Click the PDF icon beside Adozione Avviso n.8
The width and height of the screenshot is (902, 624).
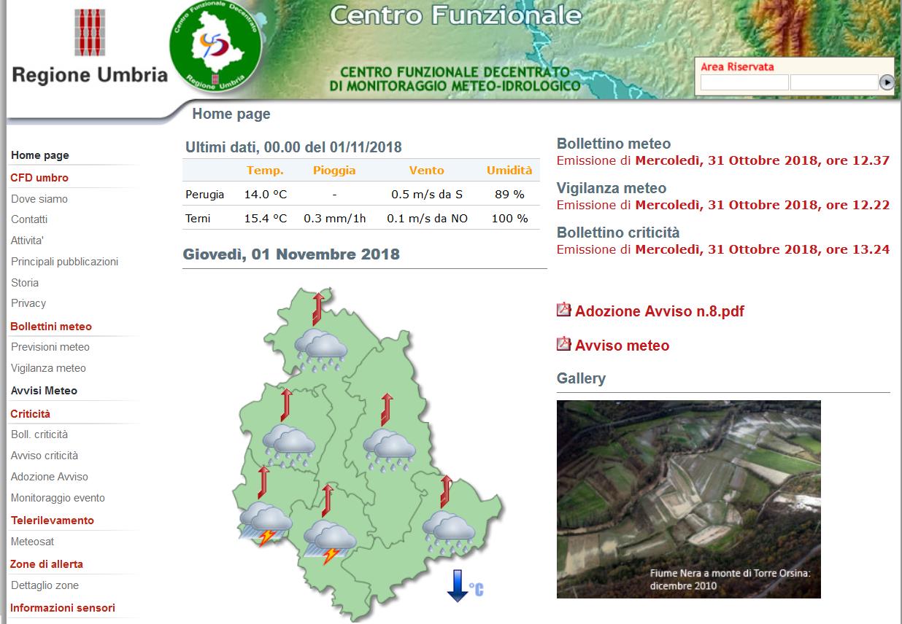563,310
